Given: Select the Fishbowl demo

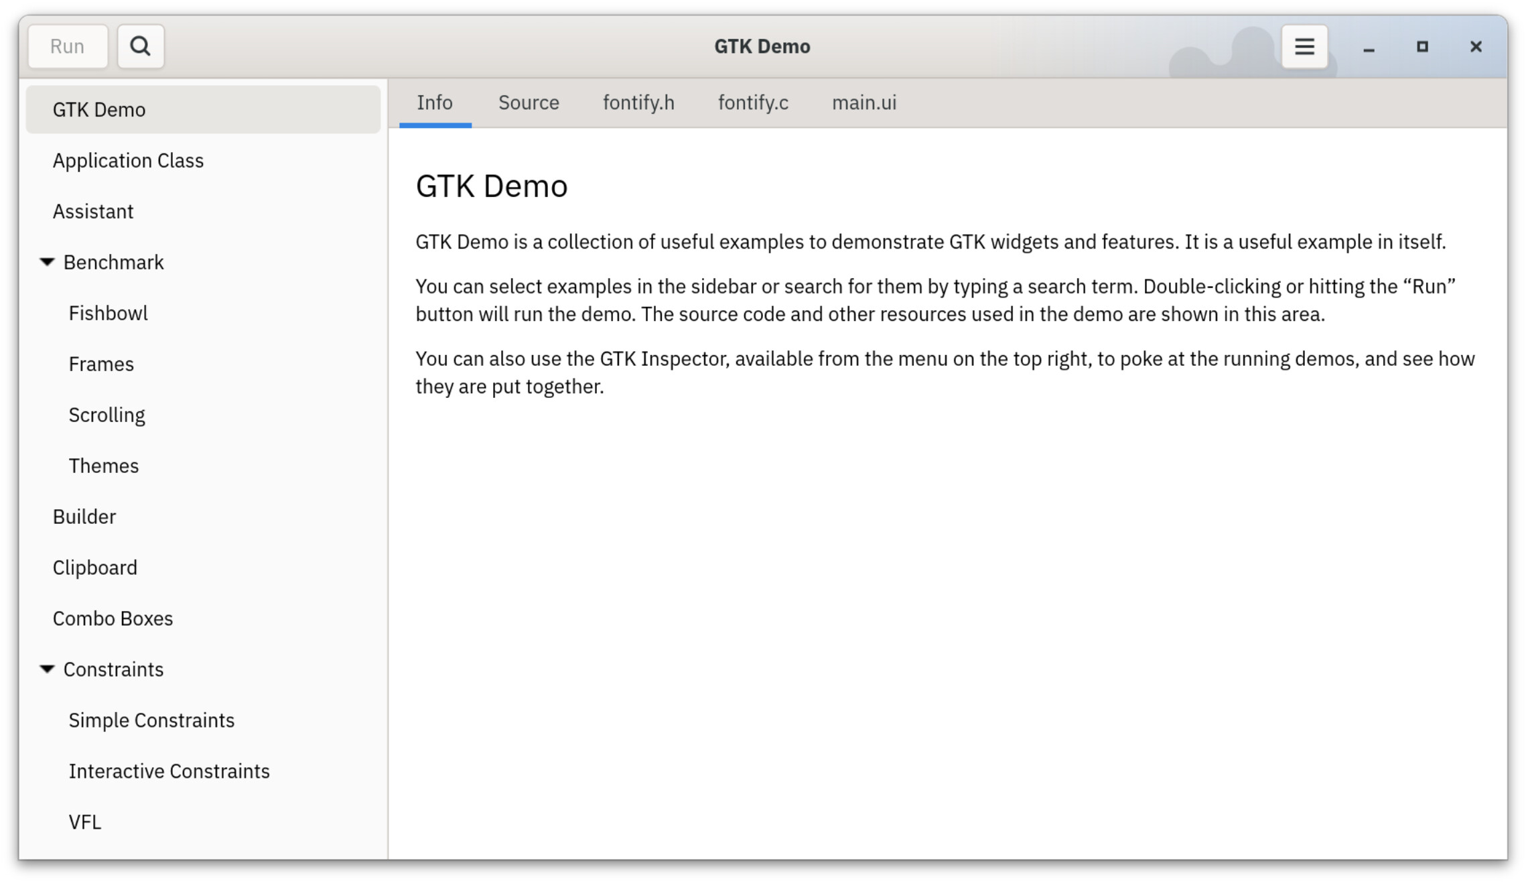Looking at the screenshot, I should (203, 313).
